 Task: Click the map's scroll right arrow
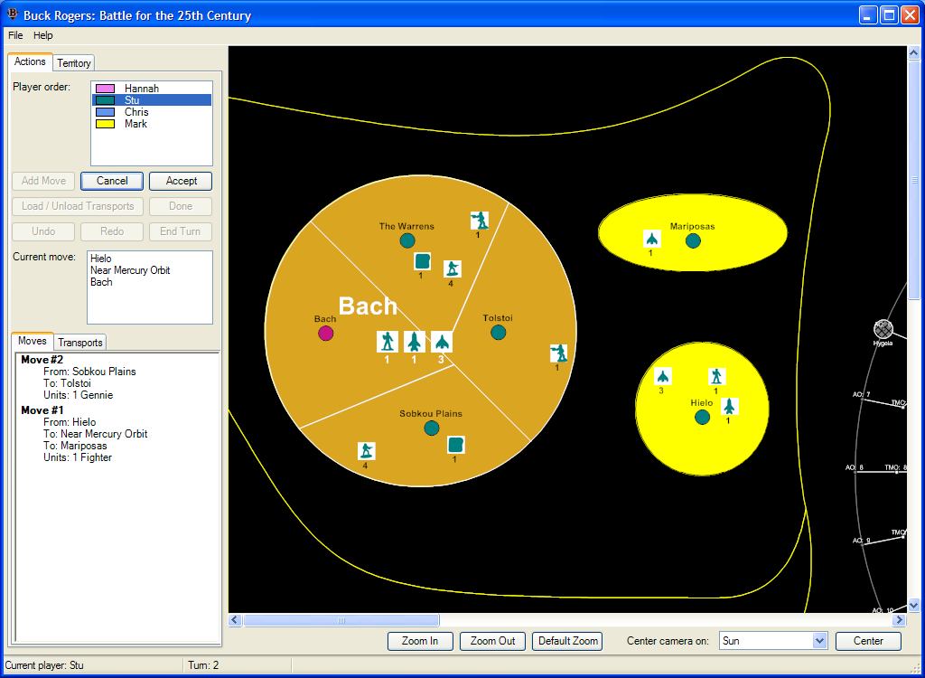click(899, 620)
